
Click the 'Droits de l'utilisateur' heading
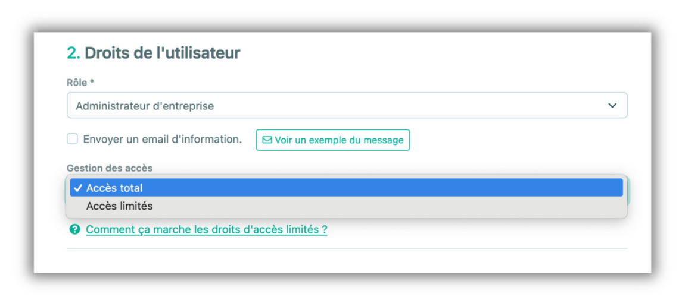(162, 53)
